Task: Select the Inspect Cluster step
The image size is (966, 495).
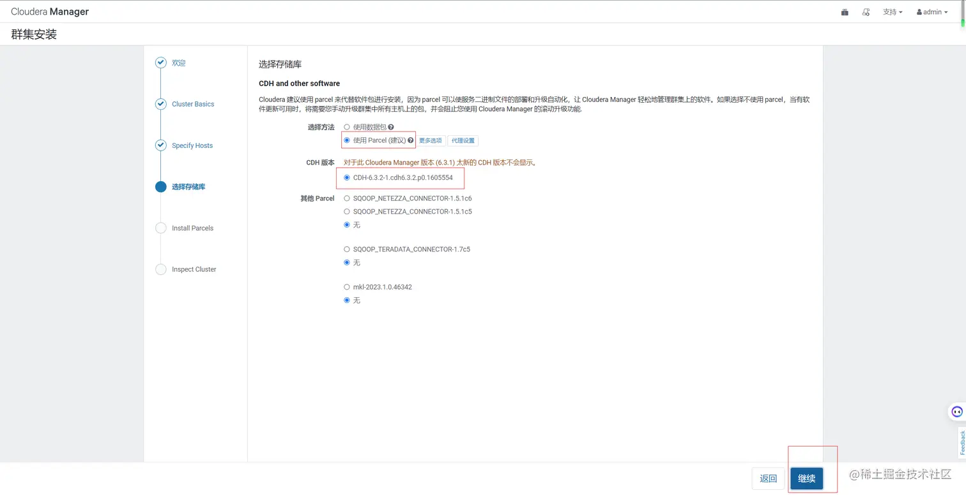Action: (194, 269)
